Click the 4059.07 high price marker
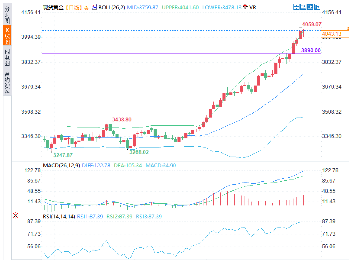349x260 pixels. 311,24
